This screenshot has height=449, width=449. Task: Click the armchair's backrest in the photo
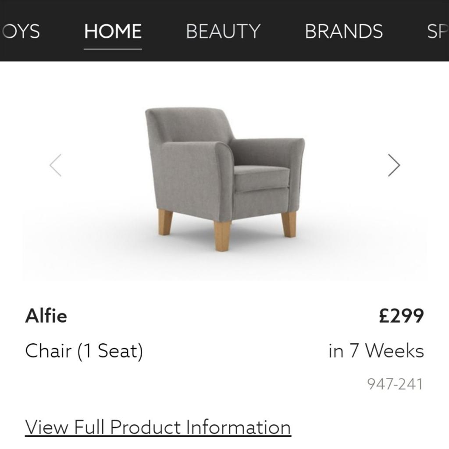click(189, 124)
